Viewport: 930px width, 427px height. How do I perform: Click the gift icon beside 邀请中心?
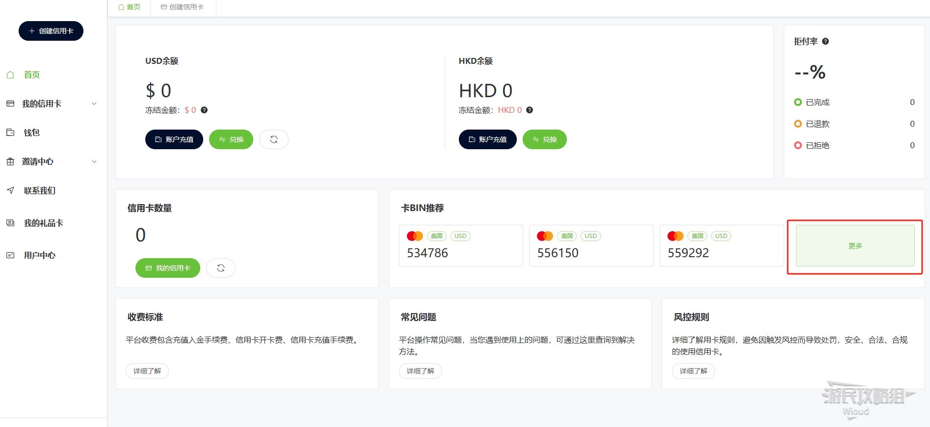pos(10,161)
